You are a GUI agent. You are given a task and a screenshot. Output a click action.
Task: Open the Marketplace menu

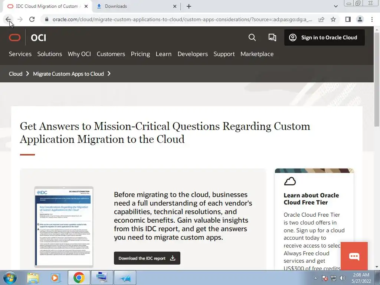[257, 54]
